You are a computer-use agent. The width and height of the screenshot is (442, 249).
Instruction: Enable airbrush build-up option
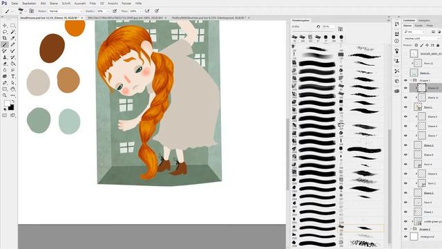point(147,11)
